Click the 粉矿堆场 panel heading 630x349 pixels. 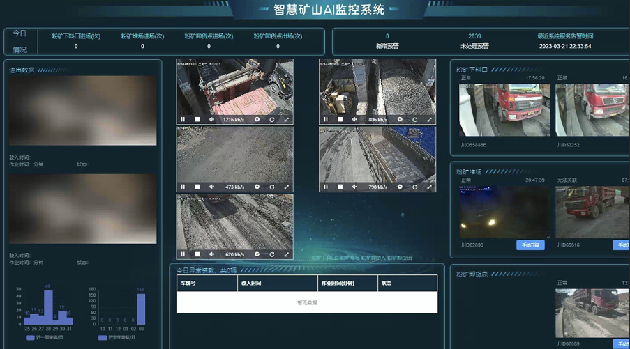click(x=468, y=171)
